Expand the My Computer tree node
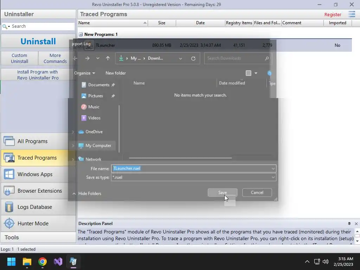Viewport: 360px width, 270px height. coord(73,146)
